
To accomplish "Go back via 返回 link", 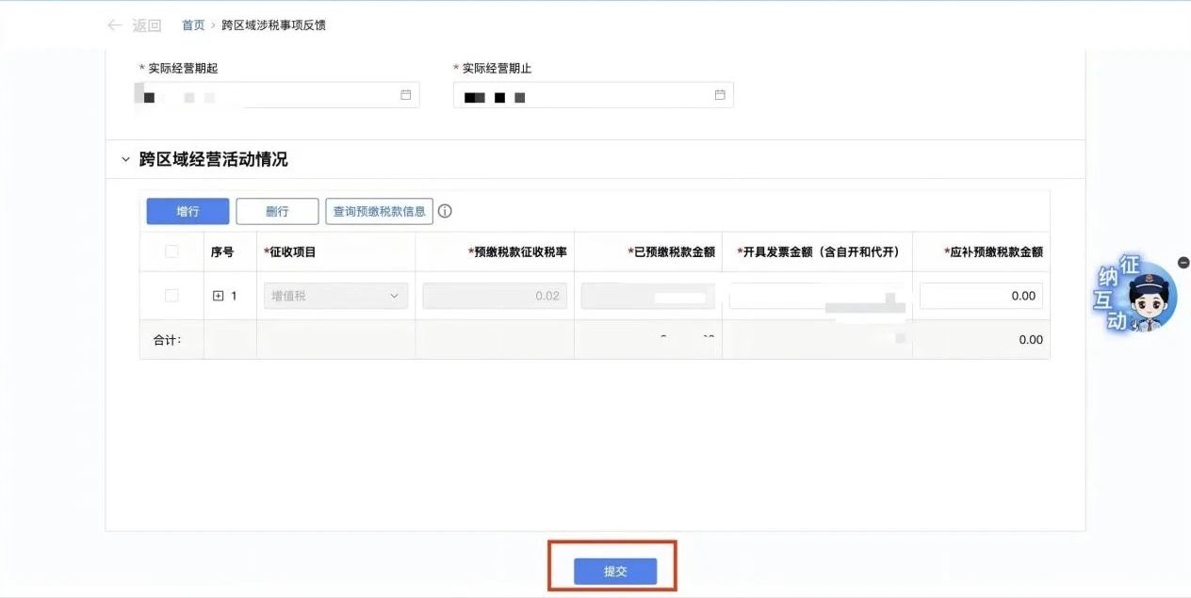I will [147, 25].
